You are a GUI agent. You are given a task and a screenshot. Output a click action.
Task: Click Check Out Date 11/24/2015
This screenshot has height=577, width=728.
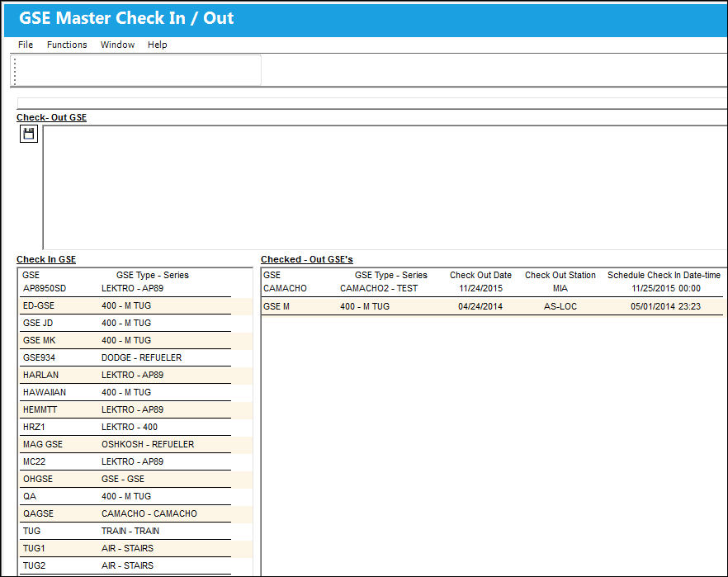pos(480,288)
